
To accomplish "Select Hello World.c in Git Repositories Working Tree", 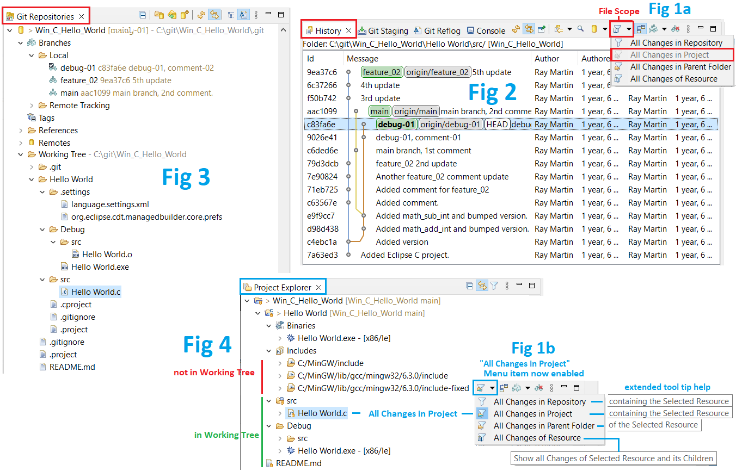I will [90, 292].
